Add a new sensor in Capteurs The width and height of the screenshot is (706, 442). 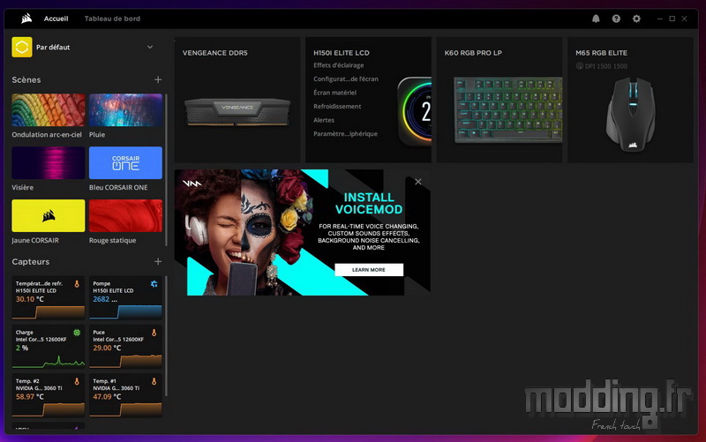point(158,261)
